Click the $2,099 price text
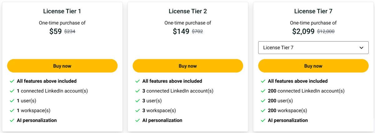Viewport: 375px width, 133px height. click(x=303, y=31)
